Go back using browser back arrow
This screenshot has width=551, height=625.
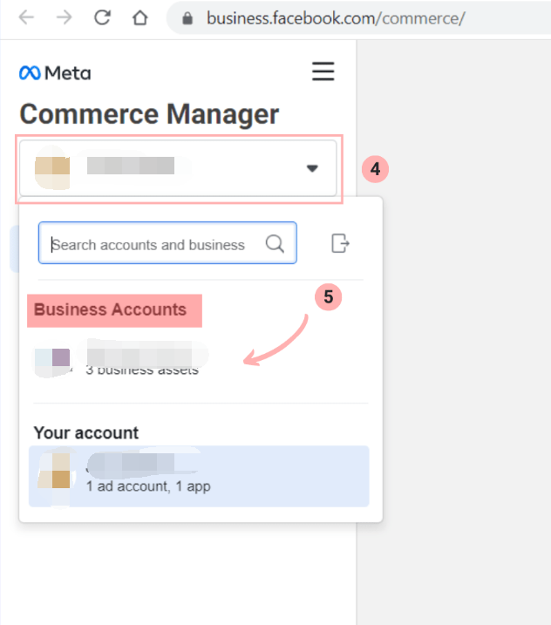(x=26, y=17)
